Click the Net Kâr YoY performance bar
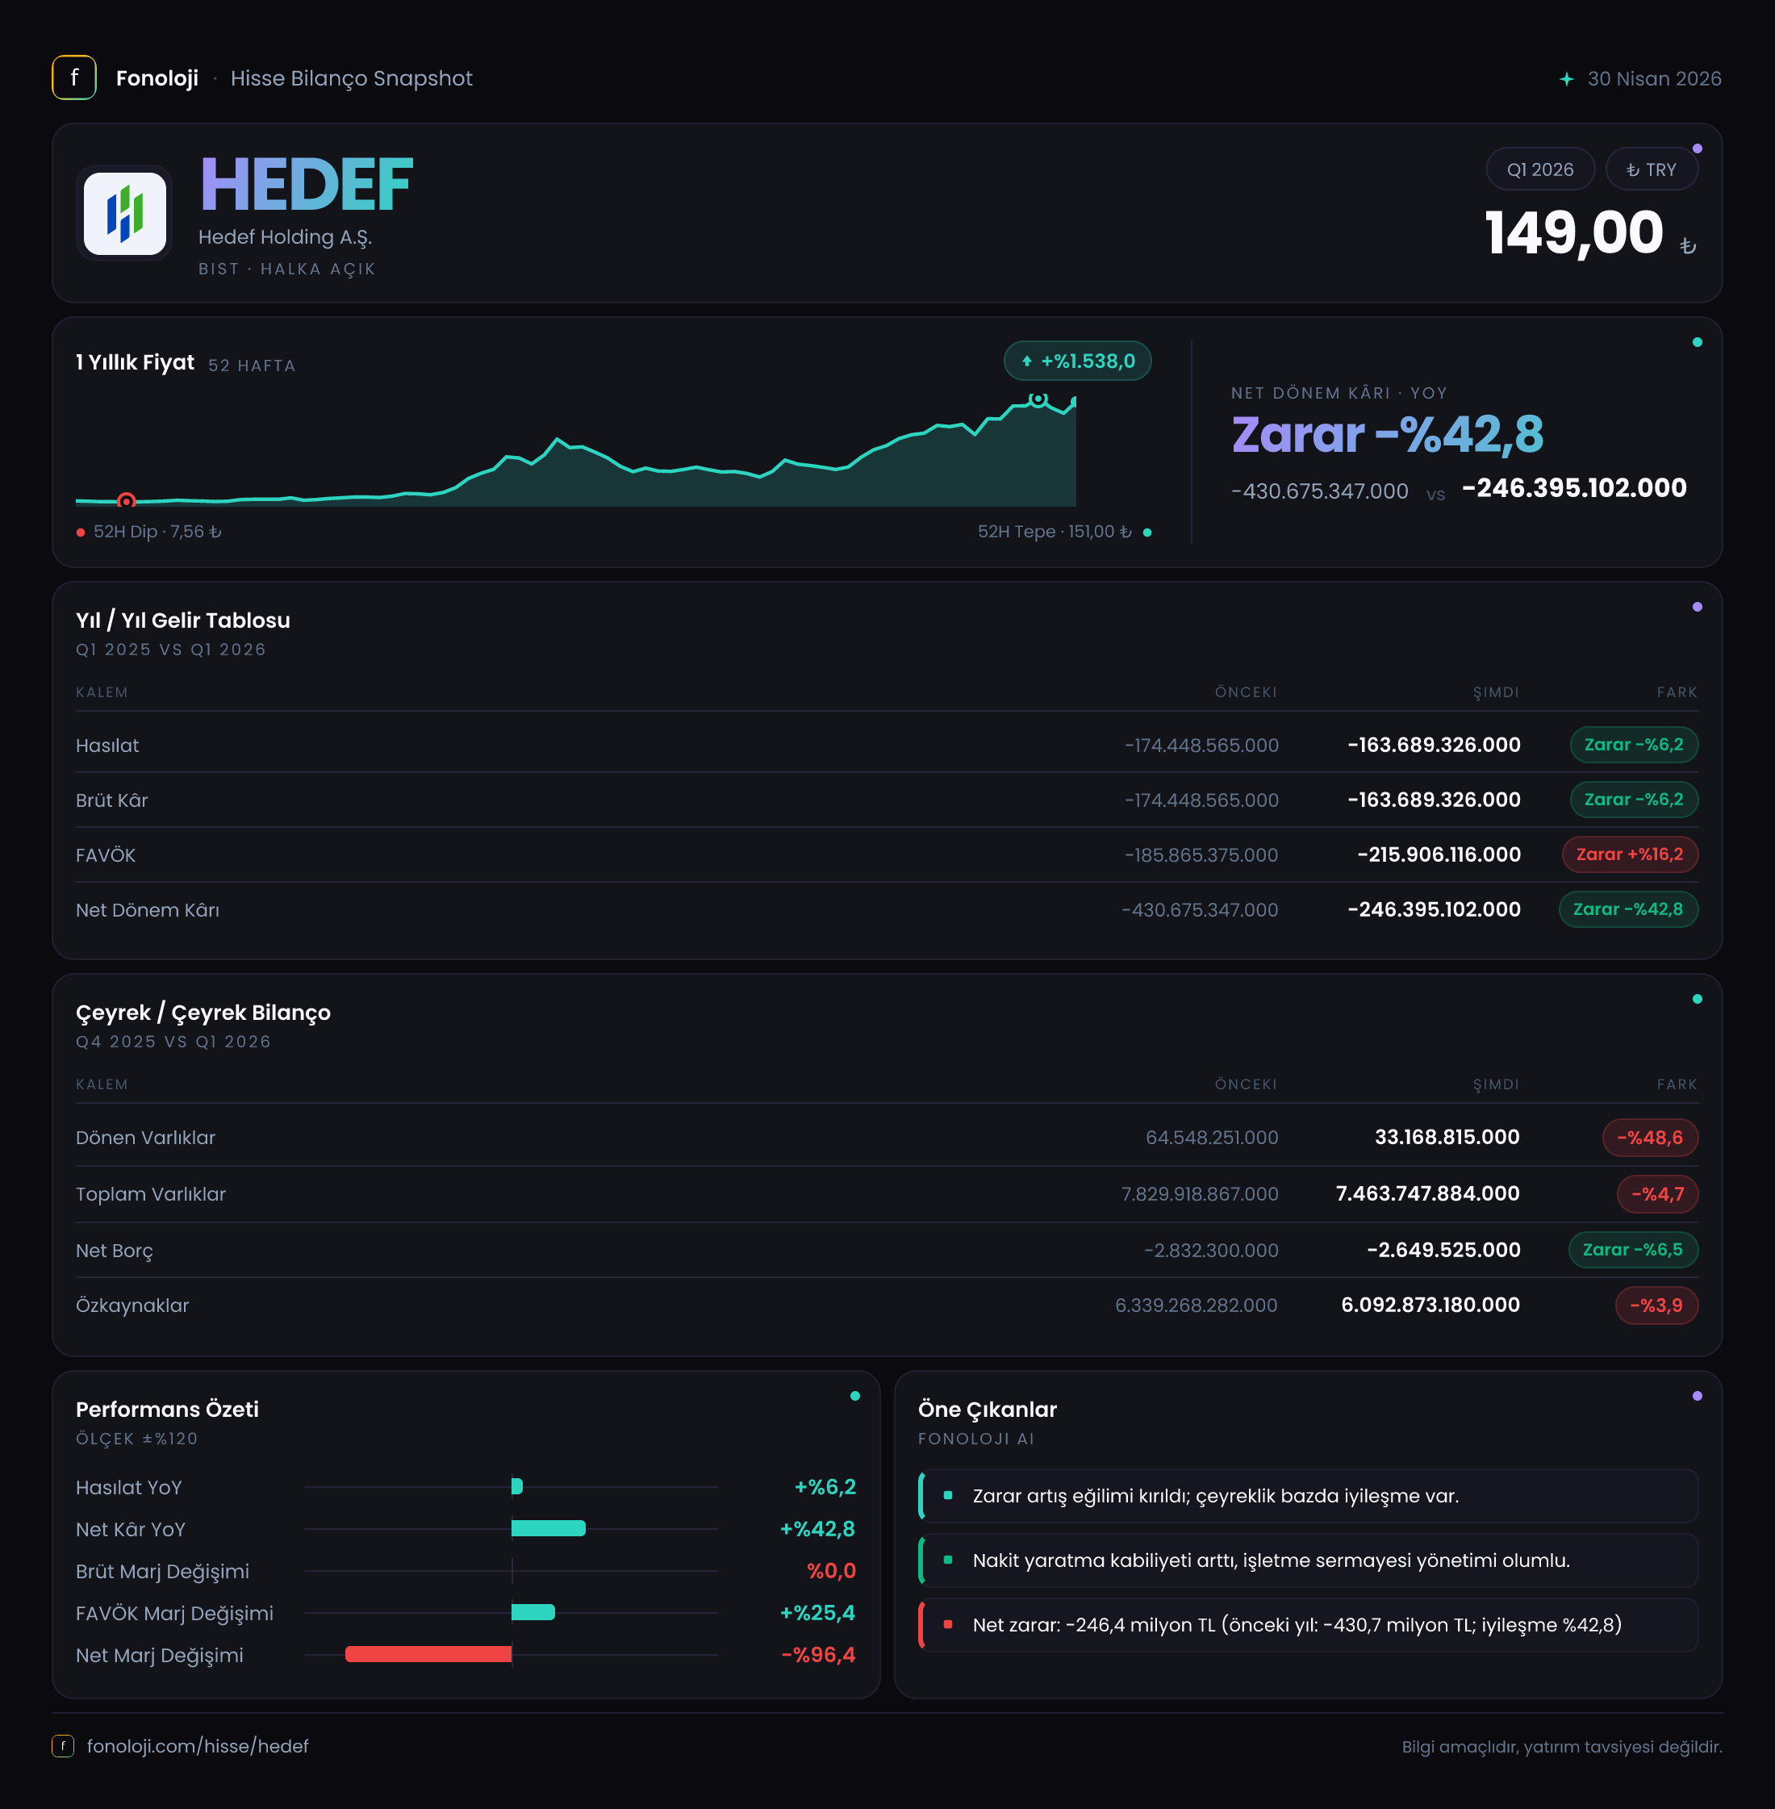This screenshot has height=1809, width=1775. 549,1528
